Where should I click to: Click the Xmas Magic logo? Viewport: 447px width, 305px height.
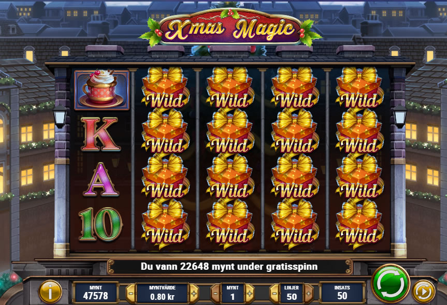coord(230,28)
